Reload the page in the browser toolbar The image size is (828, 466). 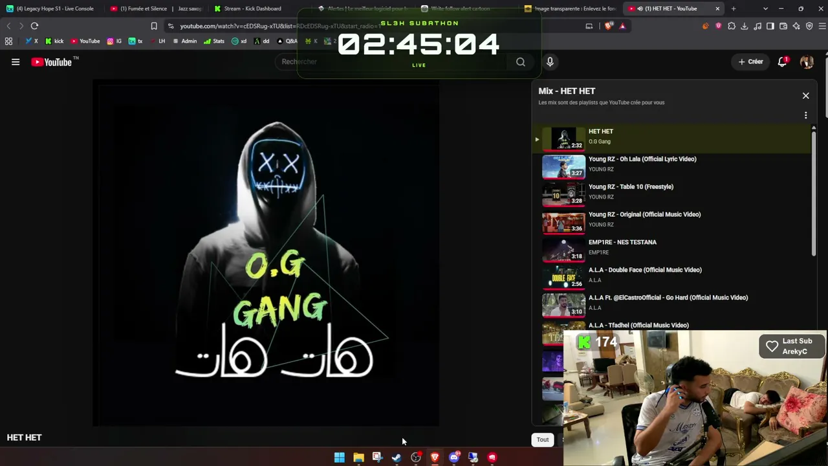coord(34,26)
